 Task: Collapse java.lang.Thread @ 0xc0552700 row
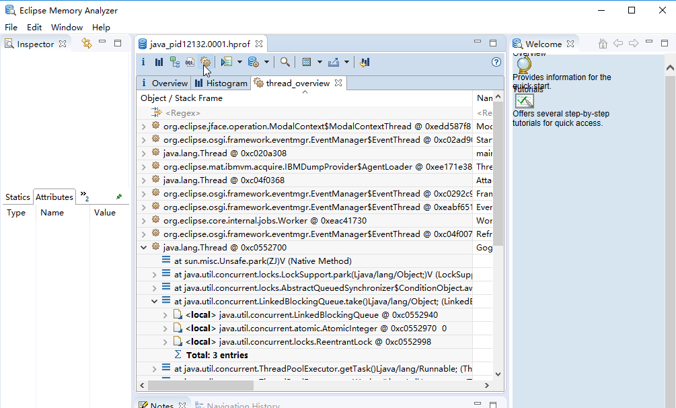click(143, 247)
